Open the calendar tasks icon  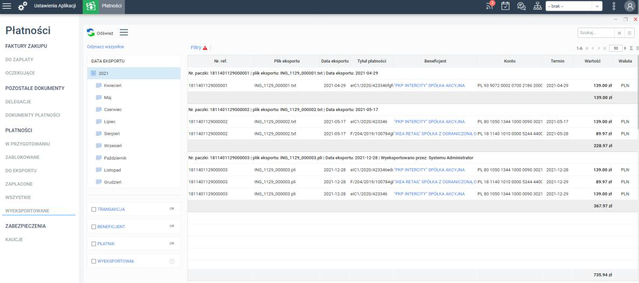tap(505, 6)
